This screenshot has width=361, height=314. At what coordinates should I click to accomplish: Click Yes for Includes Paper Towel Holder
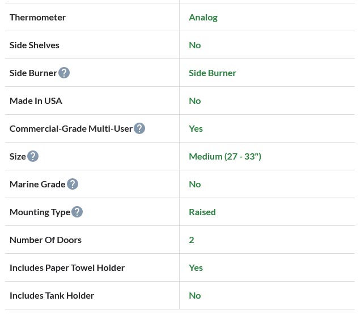point(196,267)
